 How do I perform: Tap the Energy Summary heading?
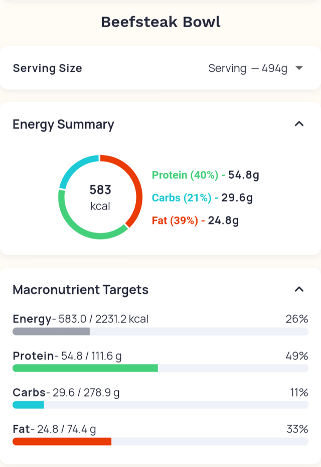(x=63, y=124)
